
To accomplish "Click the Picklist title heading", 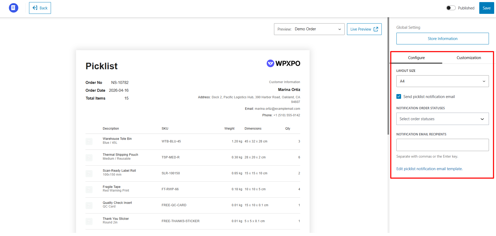I will point(101,66).
